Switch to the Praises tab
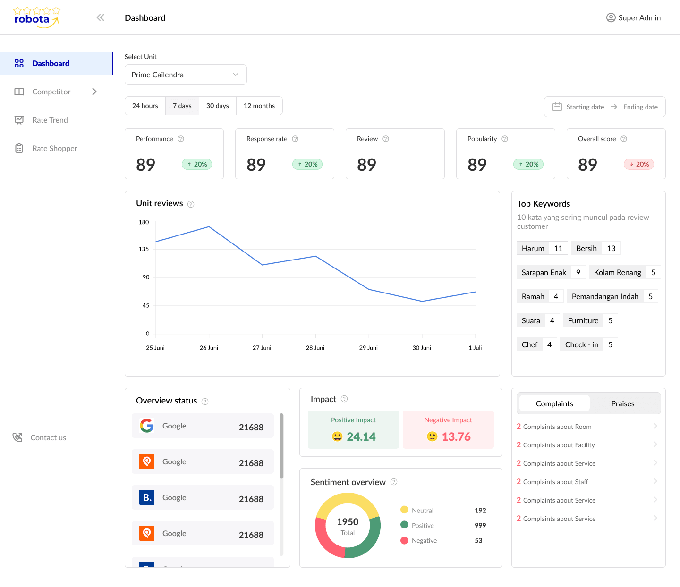 click(622, 403)
